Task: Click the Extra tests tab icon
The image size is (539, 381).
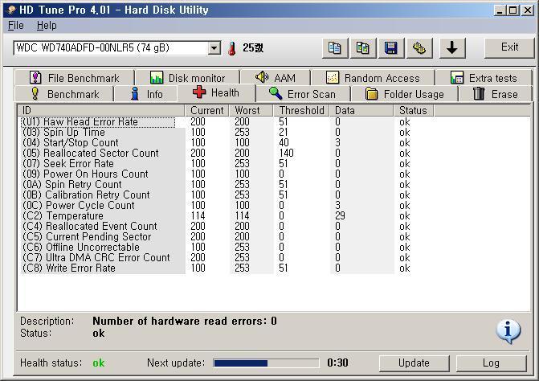Action: point(457,78)
